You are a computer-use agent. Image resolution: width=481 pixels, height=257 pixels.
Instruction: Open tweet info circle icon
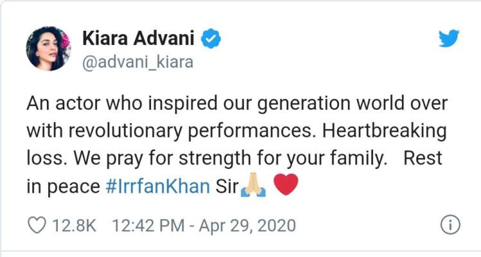click(x=450, y=225)
